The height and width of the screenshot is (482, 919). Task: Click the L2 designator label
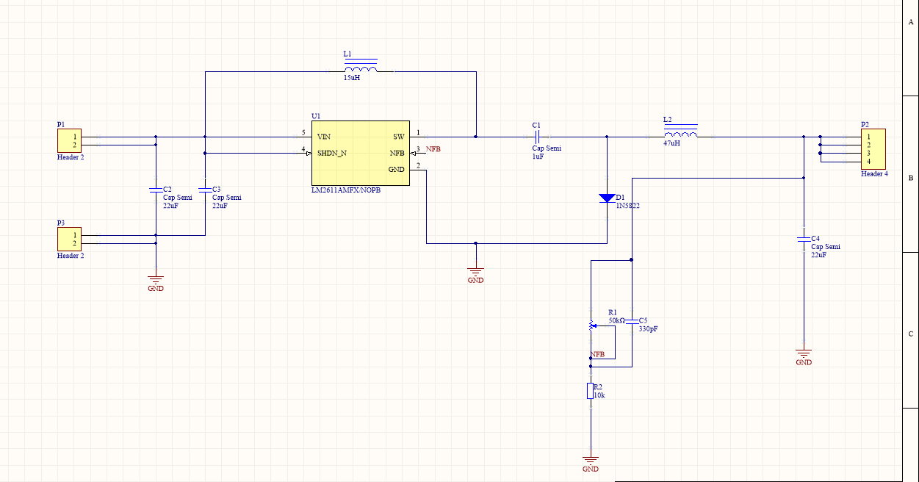(x=667, y=119)
